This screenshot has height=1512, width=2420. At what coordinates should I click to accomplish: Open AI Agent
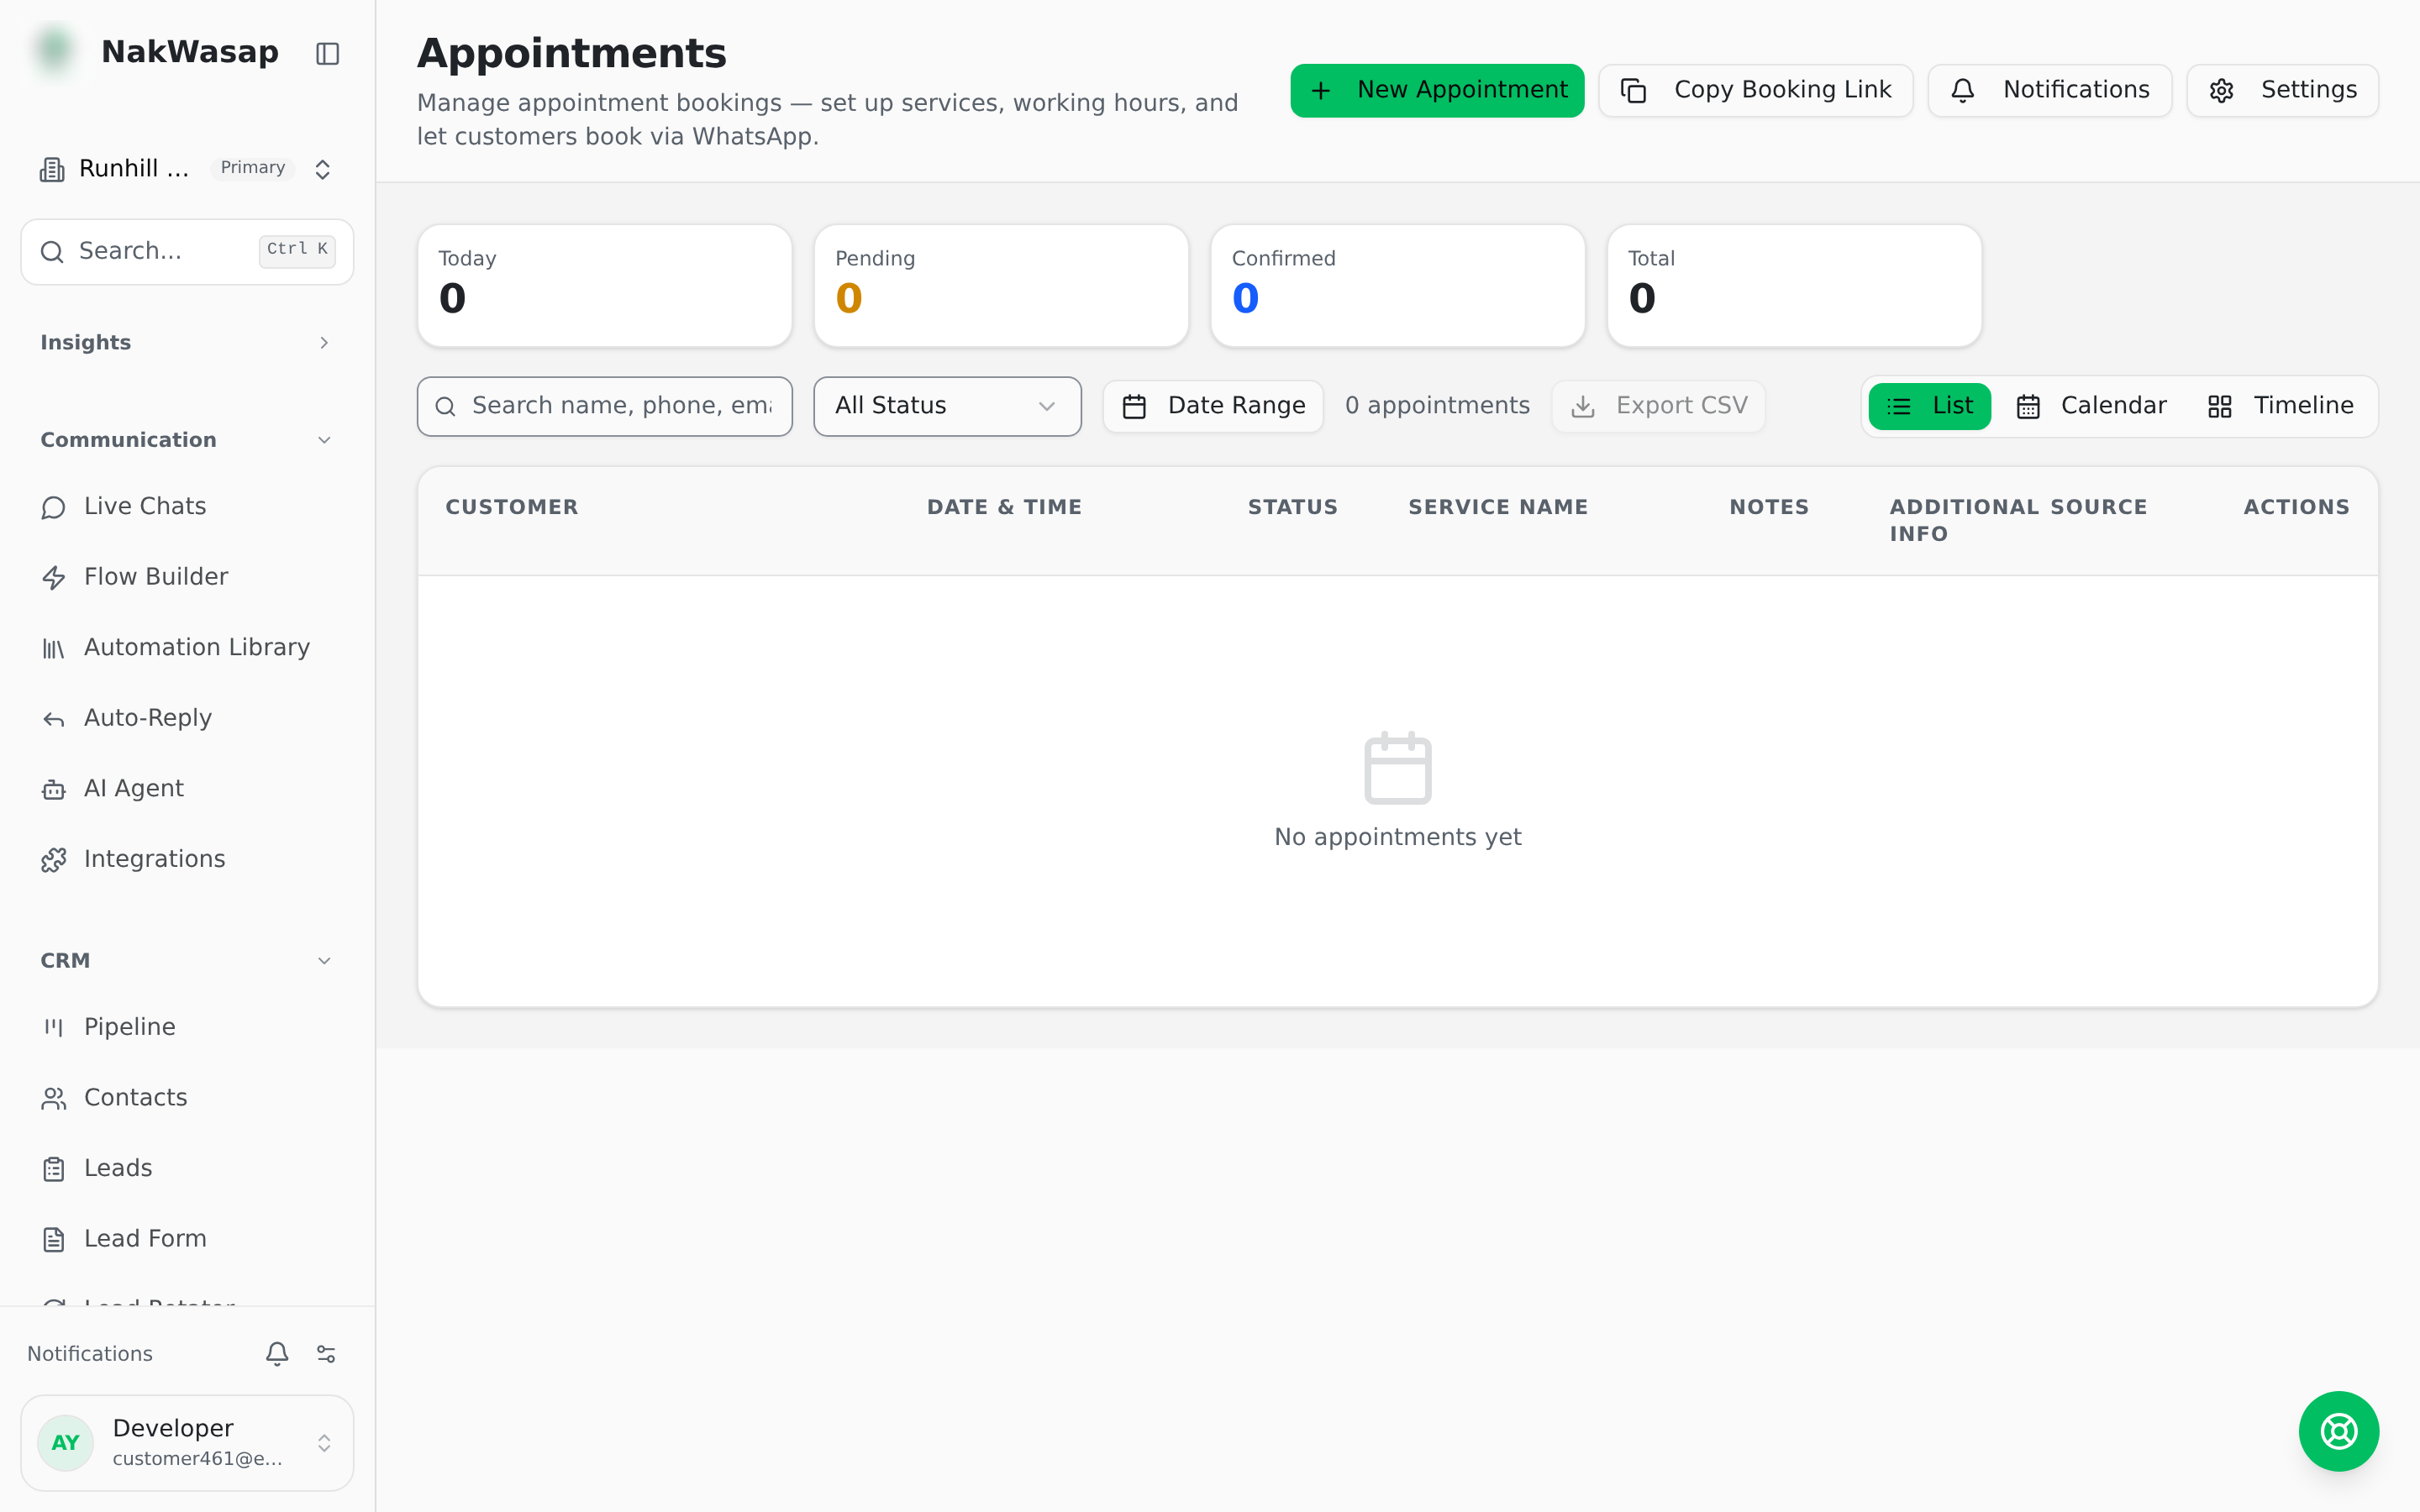(x=187, y=789)
